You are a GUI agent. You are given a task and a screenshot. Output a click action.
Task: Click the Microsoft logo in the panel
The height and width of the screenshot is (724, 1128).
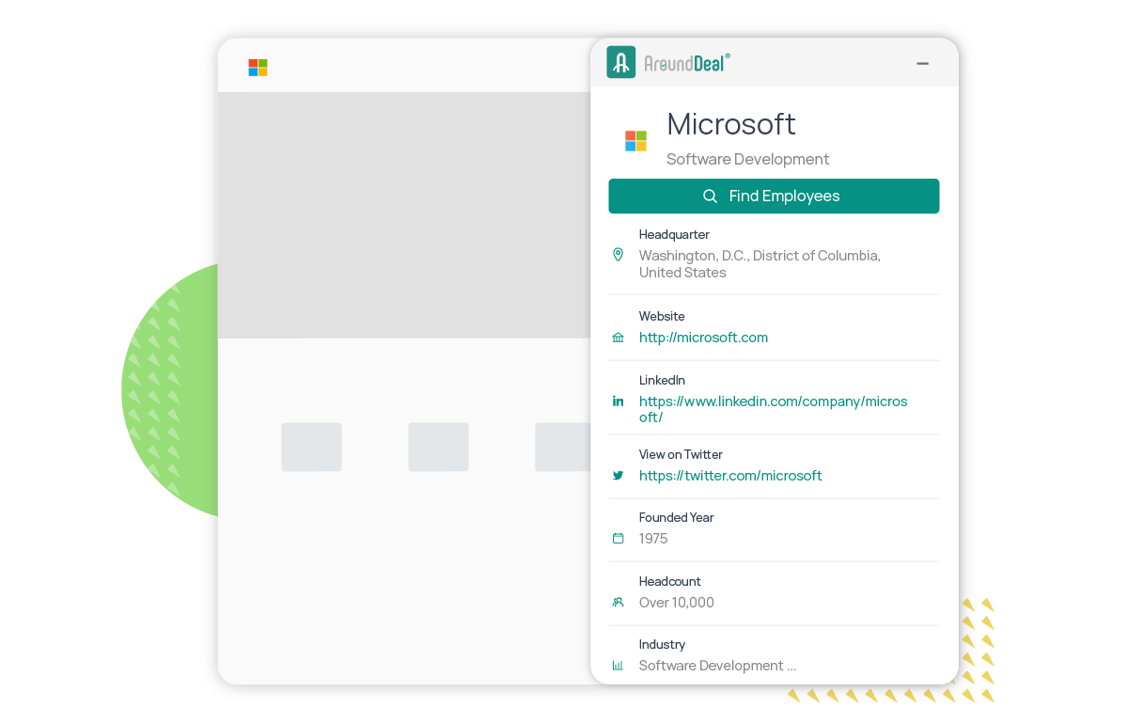point(636,141)
